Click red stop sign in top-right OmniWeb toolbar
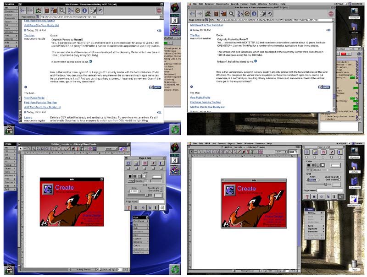 point(331,14)
